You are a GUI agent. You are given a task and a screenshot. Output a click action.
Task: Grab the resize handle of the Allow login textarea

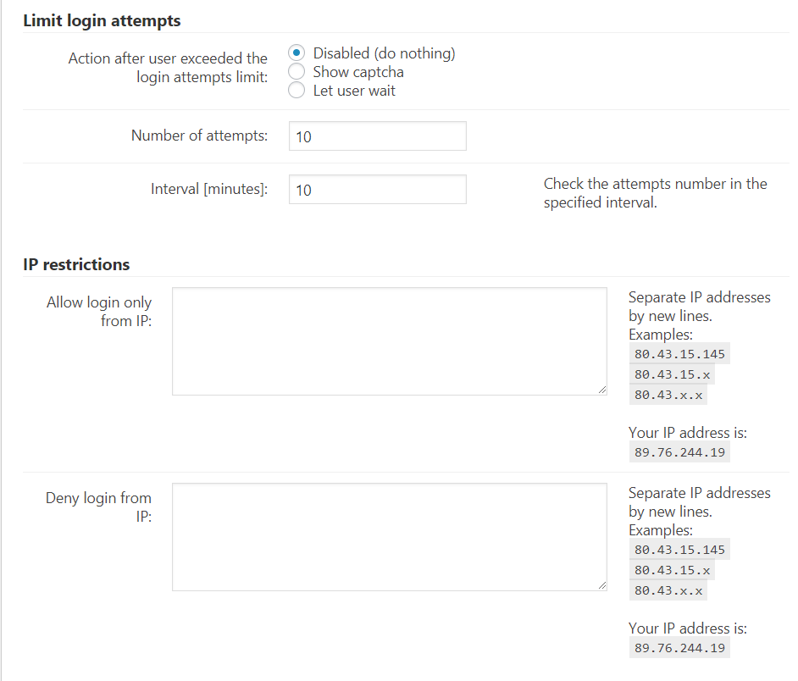coord(602,390)
